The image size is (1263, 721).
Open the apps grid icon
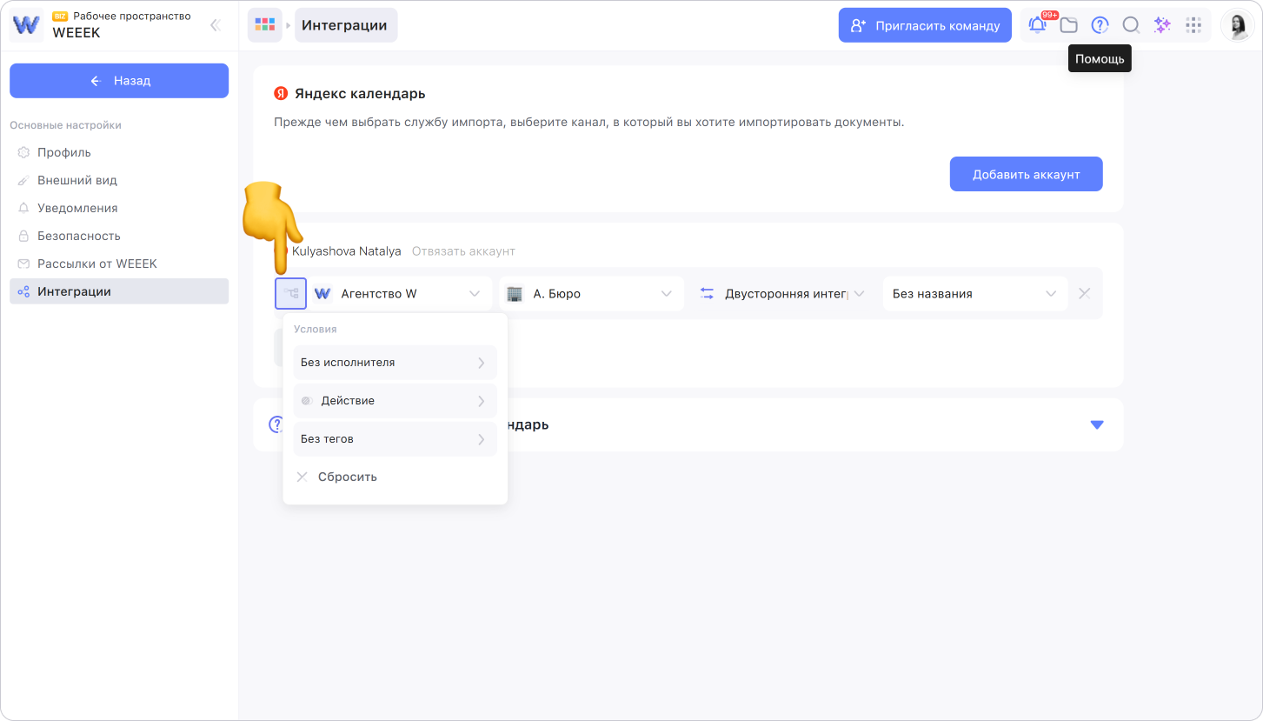click(x=1193, y=25)
